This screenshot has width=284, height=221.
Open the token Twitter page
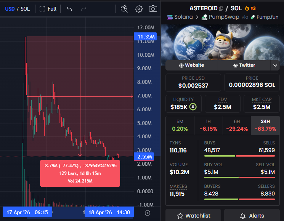coord(244,65)
